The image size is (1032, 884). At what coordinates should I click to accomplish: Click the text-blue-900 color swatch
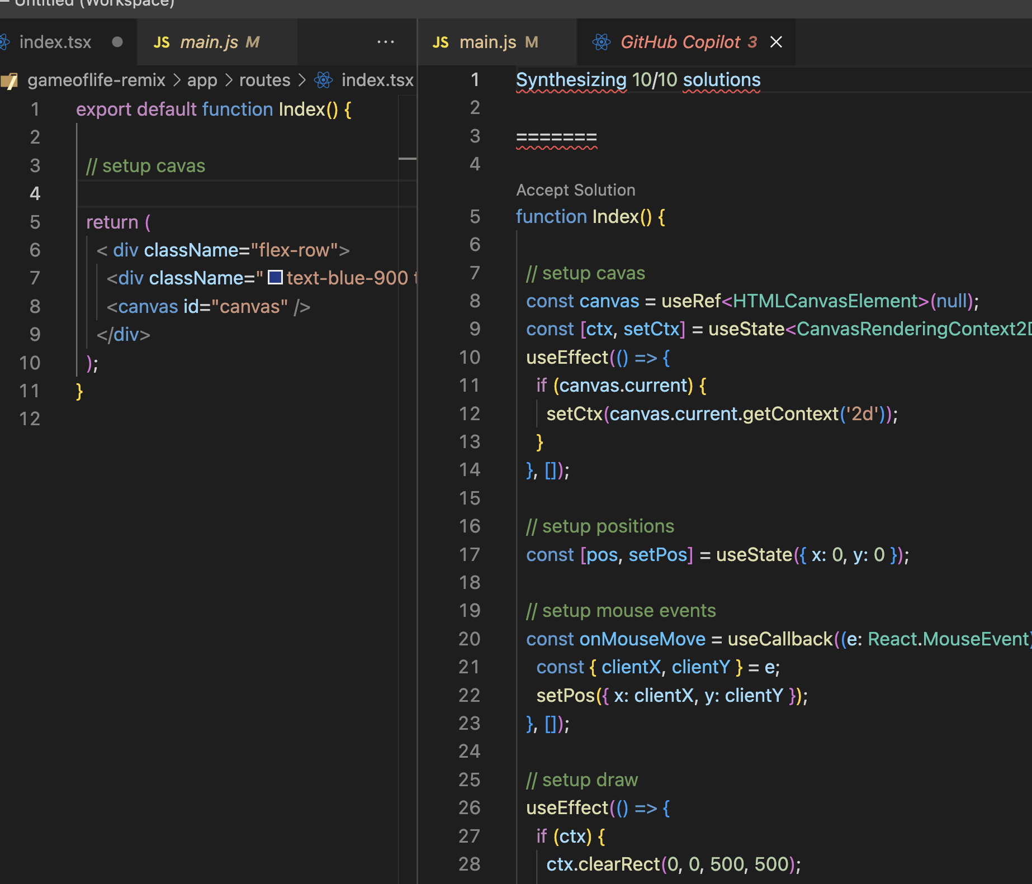click(x=275, y=277)
